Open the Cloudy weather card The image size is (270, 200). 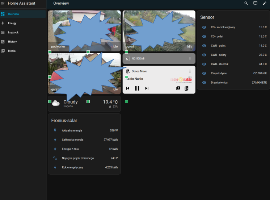[84, 104]
